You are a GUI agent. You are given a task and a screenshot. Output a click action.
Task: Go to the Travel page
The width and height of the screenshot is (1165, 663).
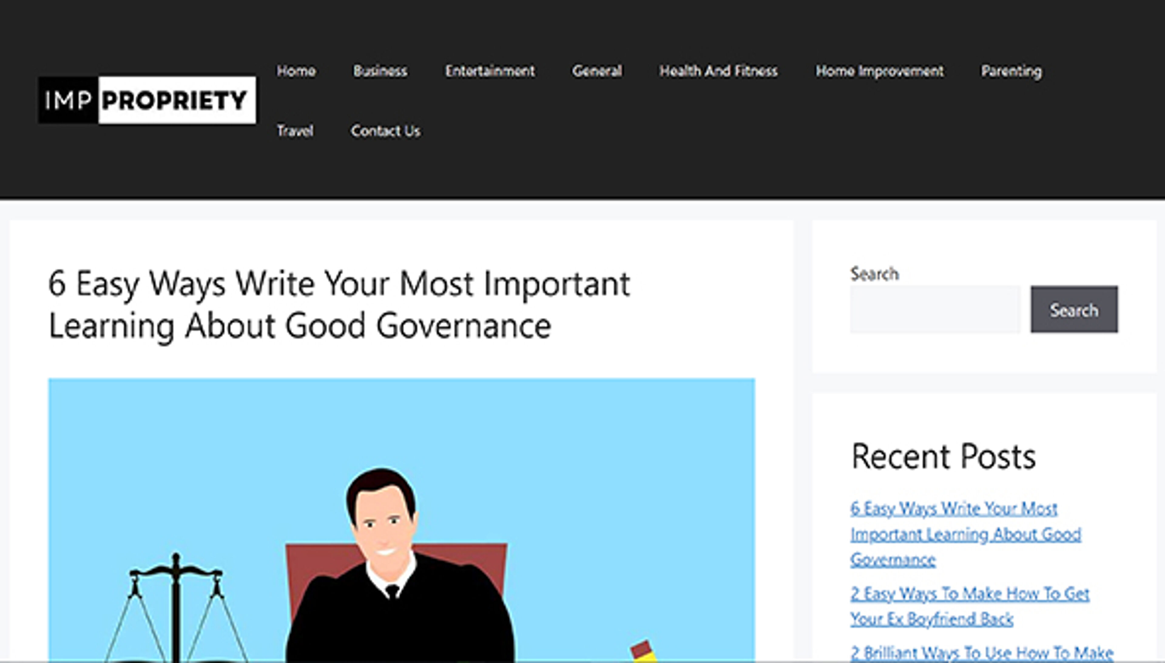coord(295,131)
